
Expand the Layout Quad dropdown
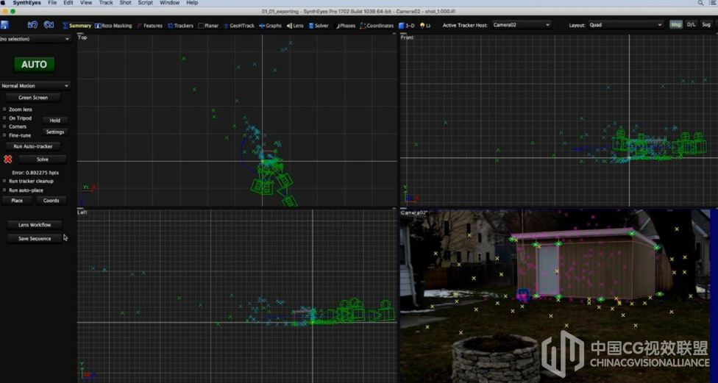[x=626, y=25]
